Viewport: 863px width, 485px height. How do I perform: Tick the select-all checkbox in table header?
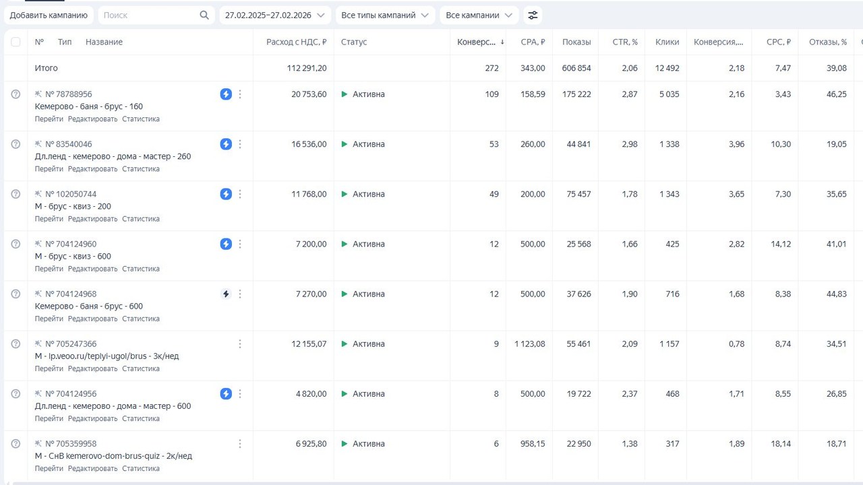(x=16, y=42)
